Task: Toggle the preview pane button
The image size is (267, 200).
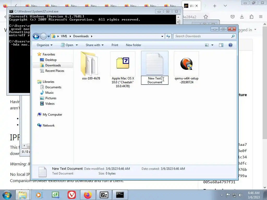Action: tap(221, 45)
